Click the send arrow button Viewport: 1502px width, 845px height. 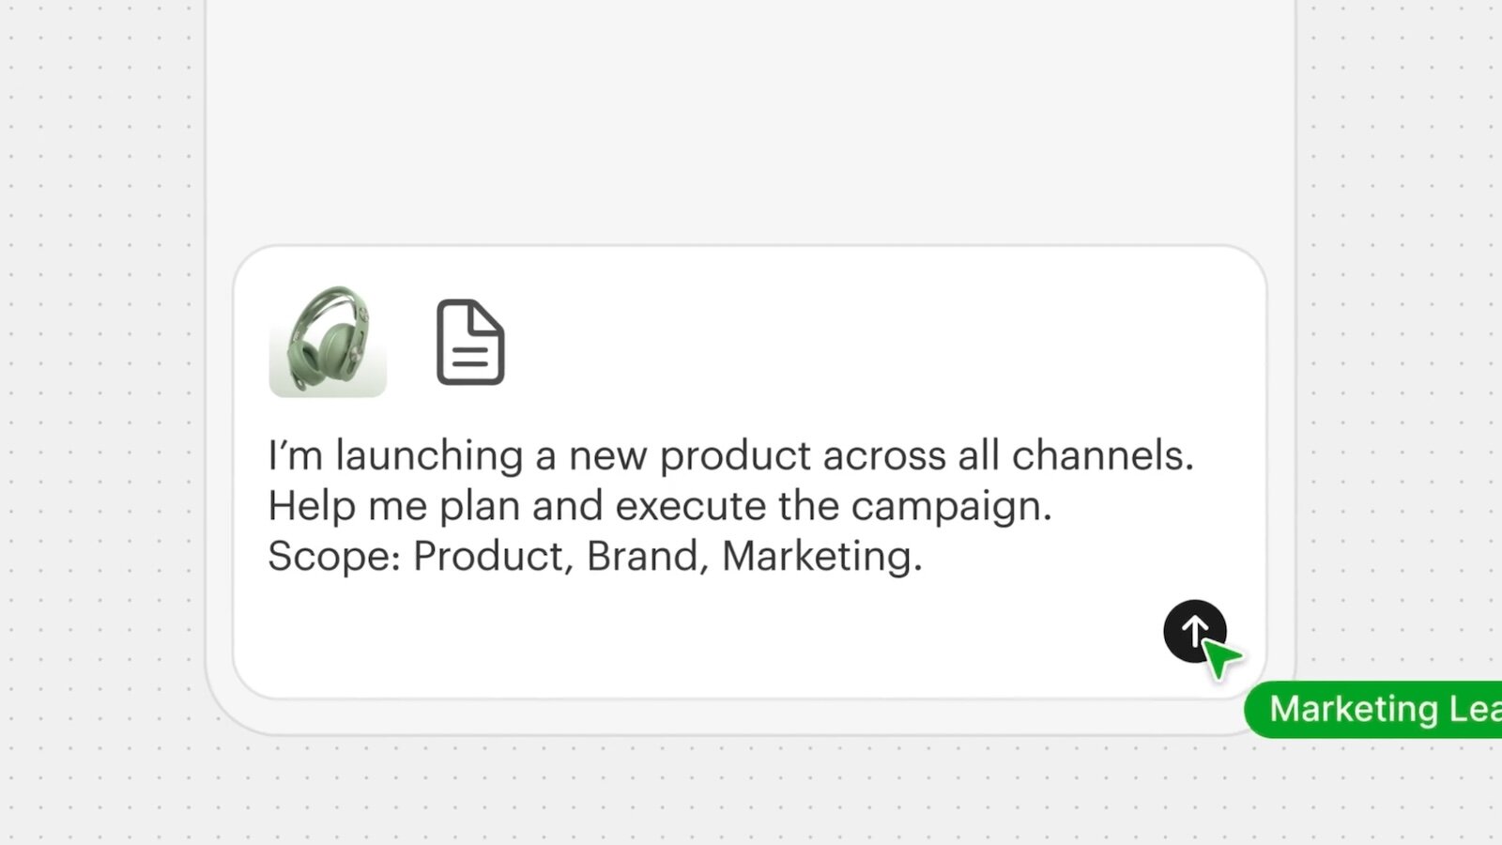tap(1192, 631)
